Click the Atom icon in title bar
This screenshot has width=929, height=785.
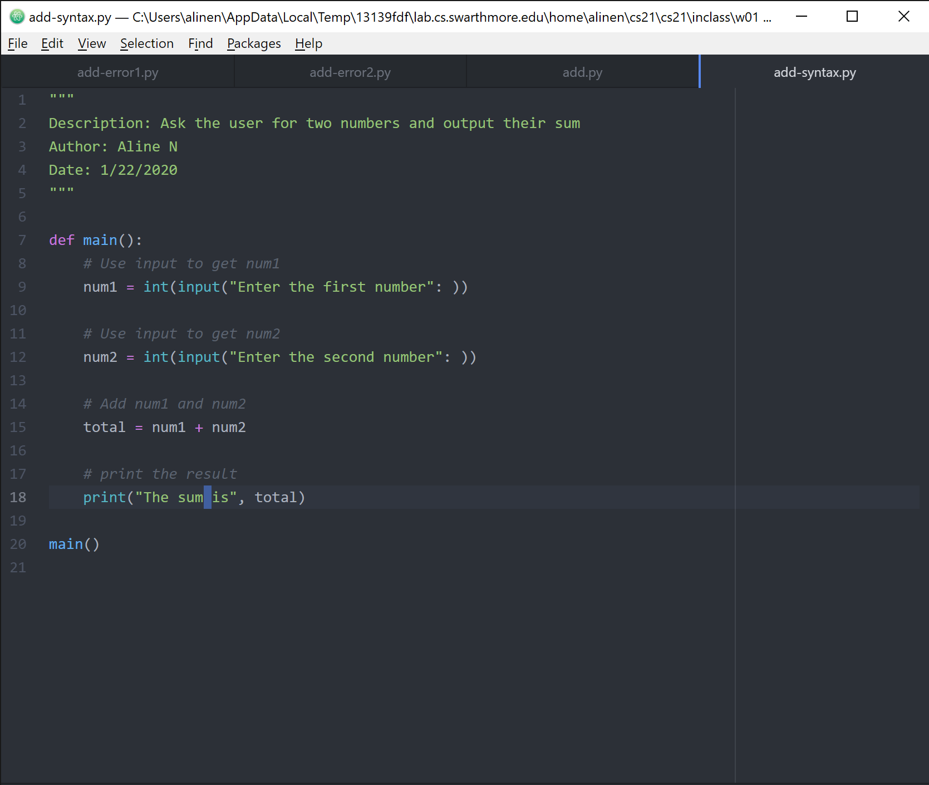point(17,17)
